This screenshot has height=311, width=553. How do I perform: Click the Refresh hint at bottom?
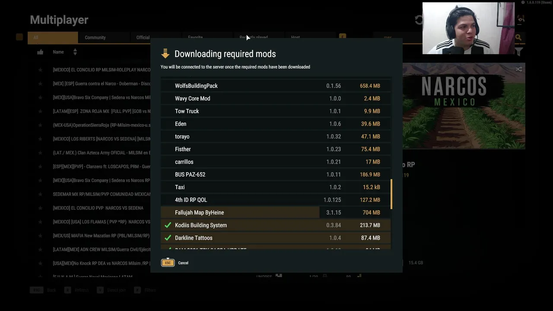[x=81, y=290]
